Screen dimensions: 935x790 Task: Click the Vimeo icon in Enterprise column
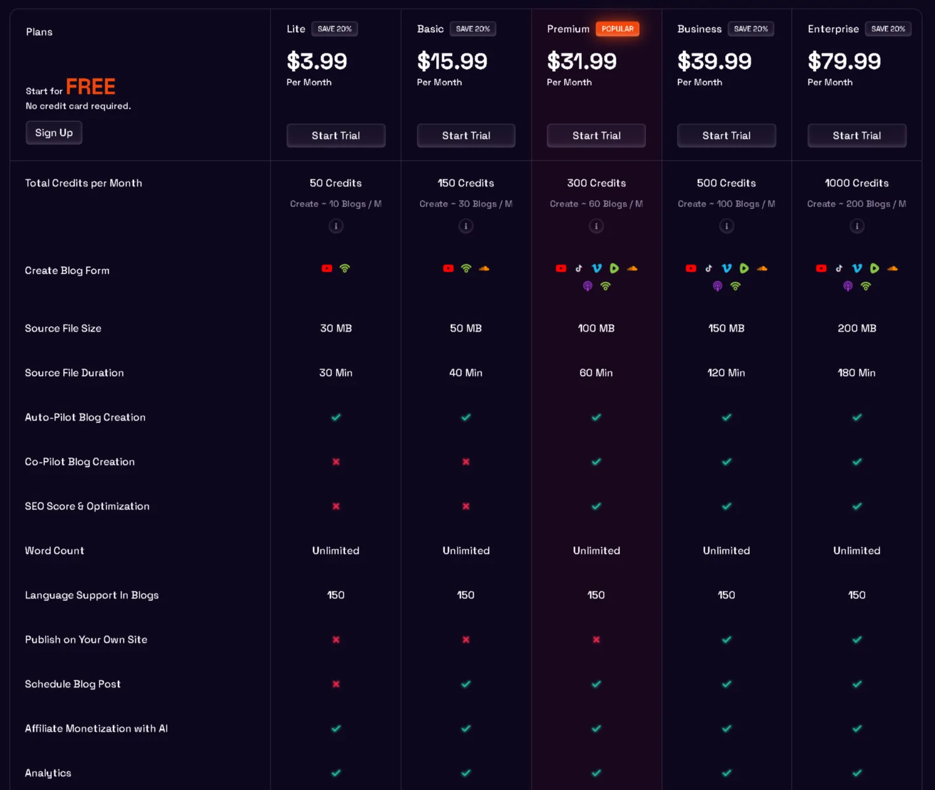click(x=857, y=269)
